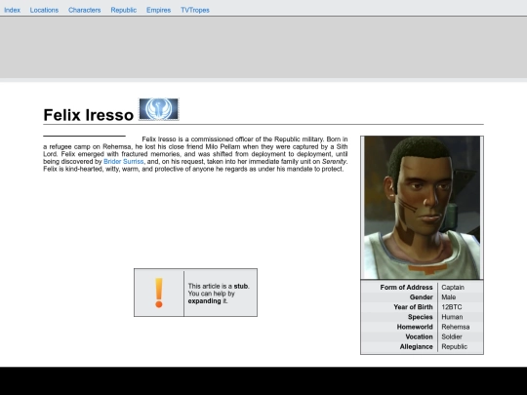The height and width of the screenshot is (395, 527).
Task: Follow the Brider Surriss hyperlink
Action: click(124, 162)
